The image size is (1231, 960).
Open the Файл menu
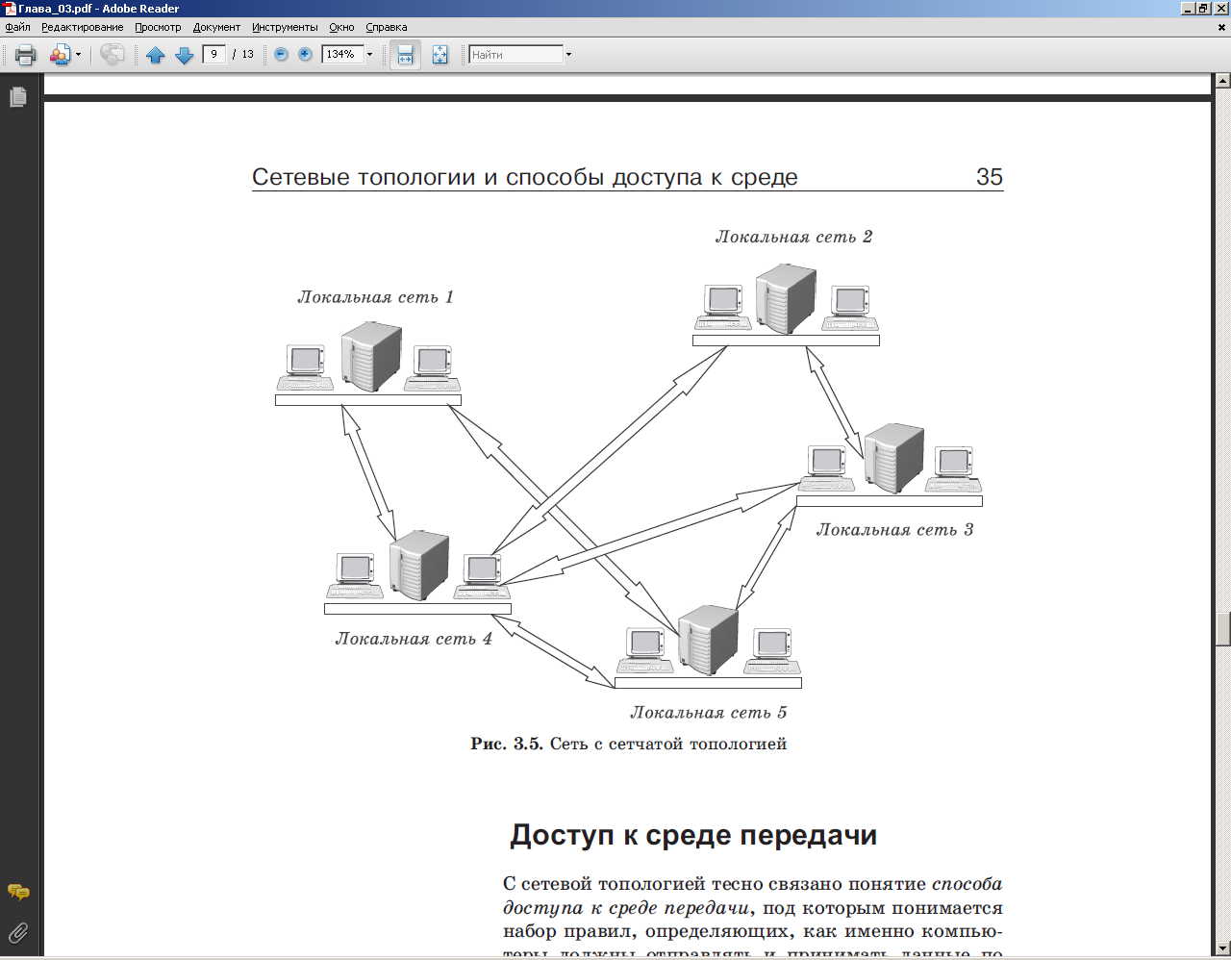(17, 27)
